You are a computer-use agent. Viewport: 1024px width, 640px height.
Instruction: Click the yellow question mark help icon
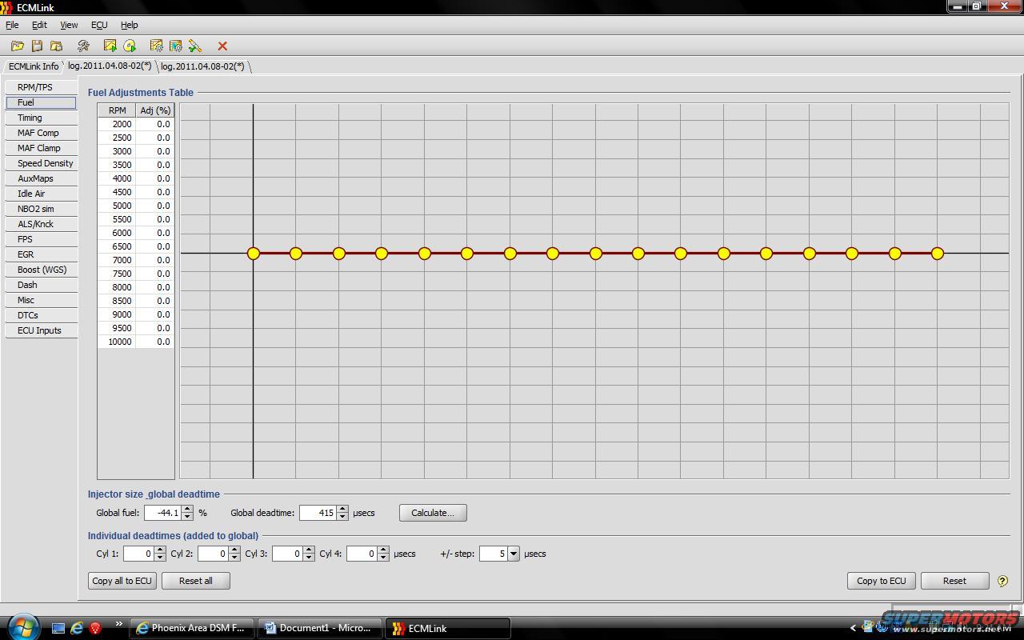[1002, 581]
